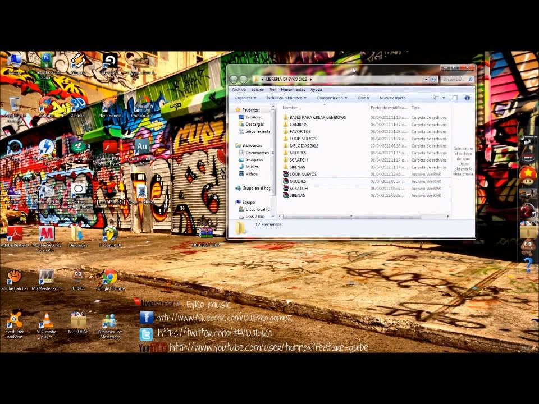Click the refresh button beside address bar
This screenshot has height=404, width=539.
point(434,79)
